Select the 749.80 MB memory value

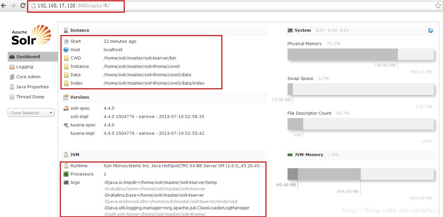[385, 65]
